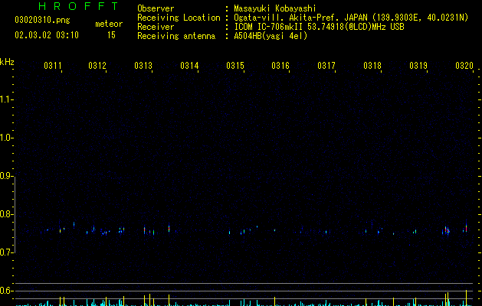Select the filename 03020310.png
The height and width of the screenshot is (306, 482).
click(x=42, y=20)
